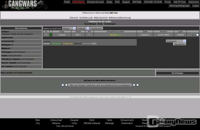The width and height of the screenshot is (200, 130).
Task: Tick the leftmost leave-mafia confirmation checkbox
Action: (63, 85)
